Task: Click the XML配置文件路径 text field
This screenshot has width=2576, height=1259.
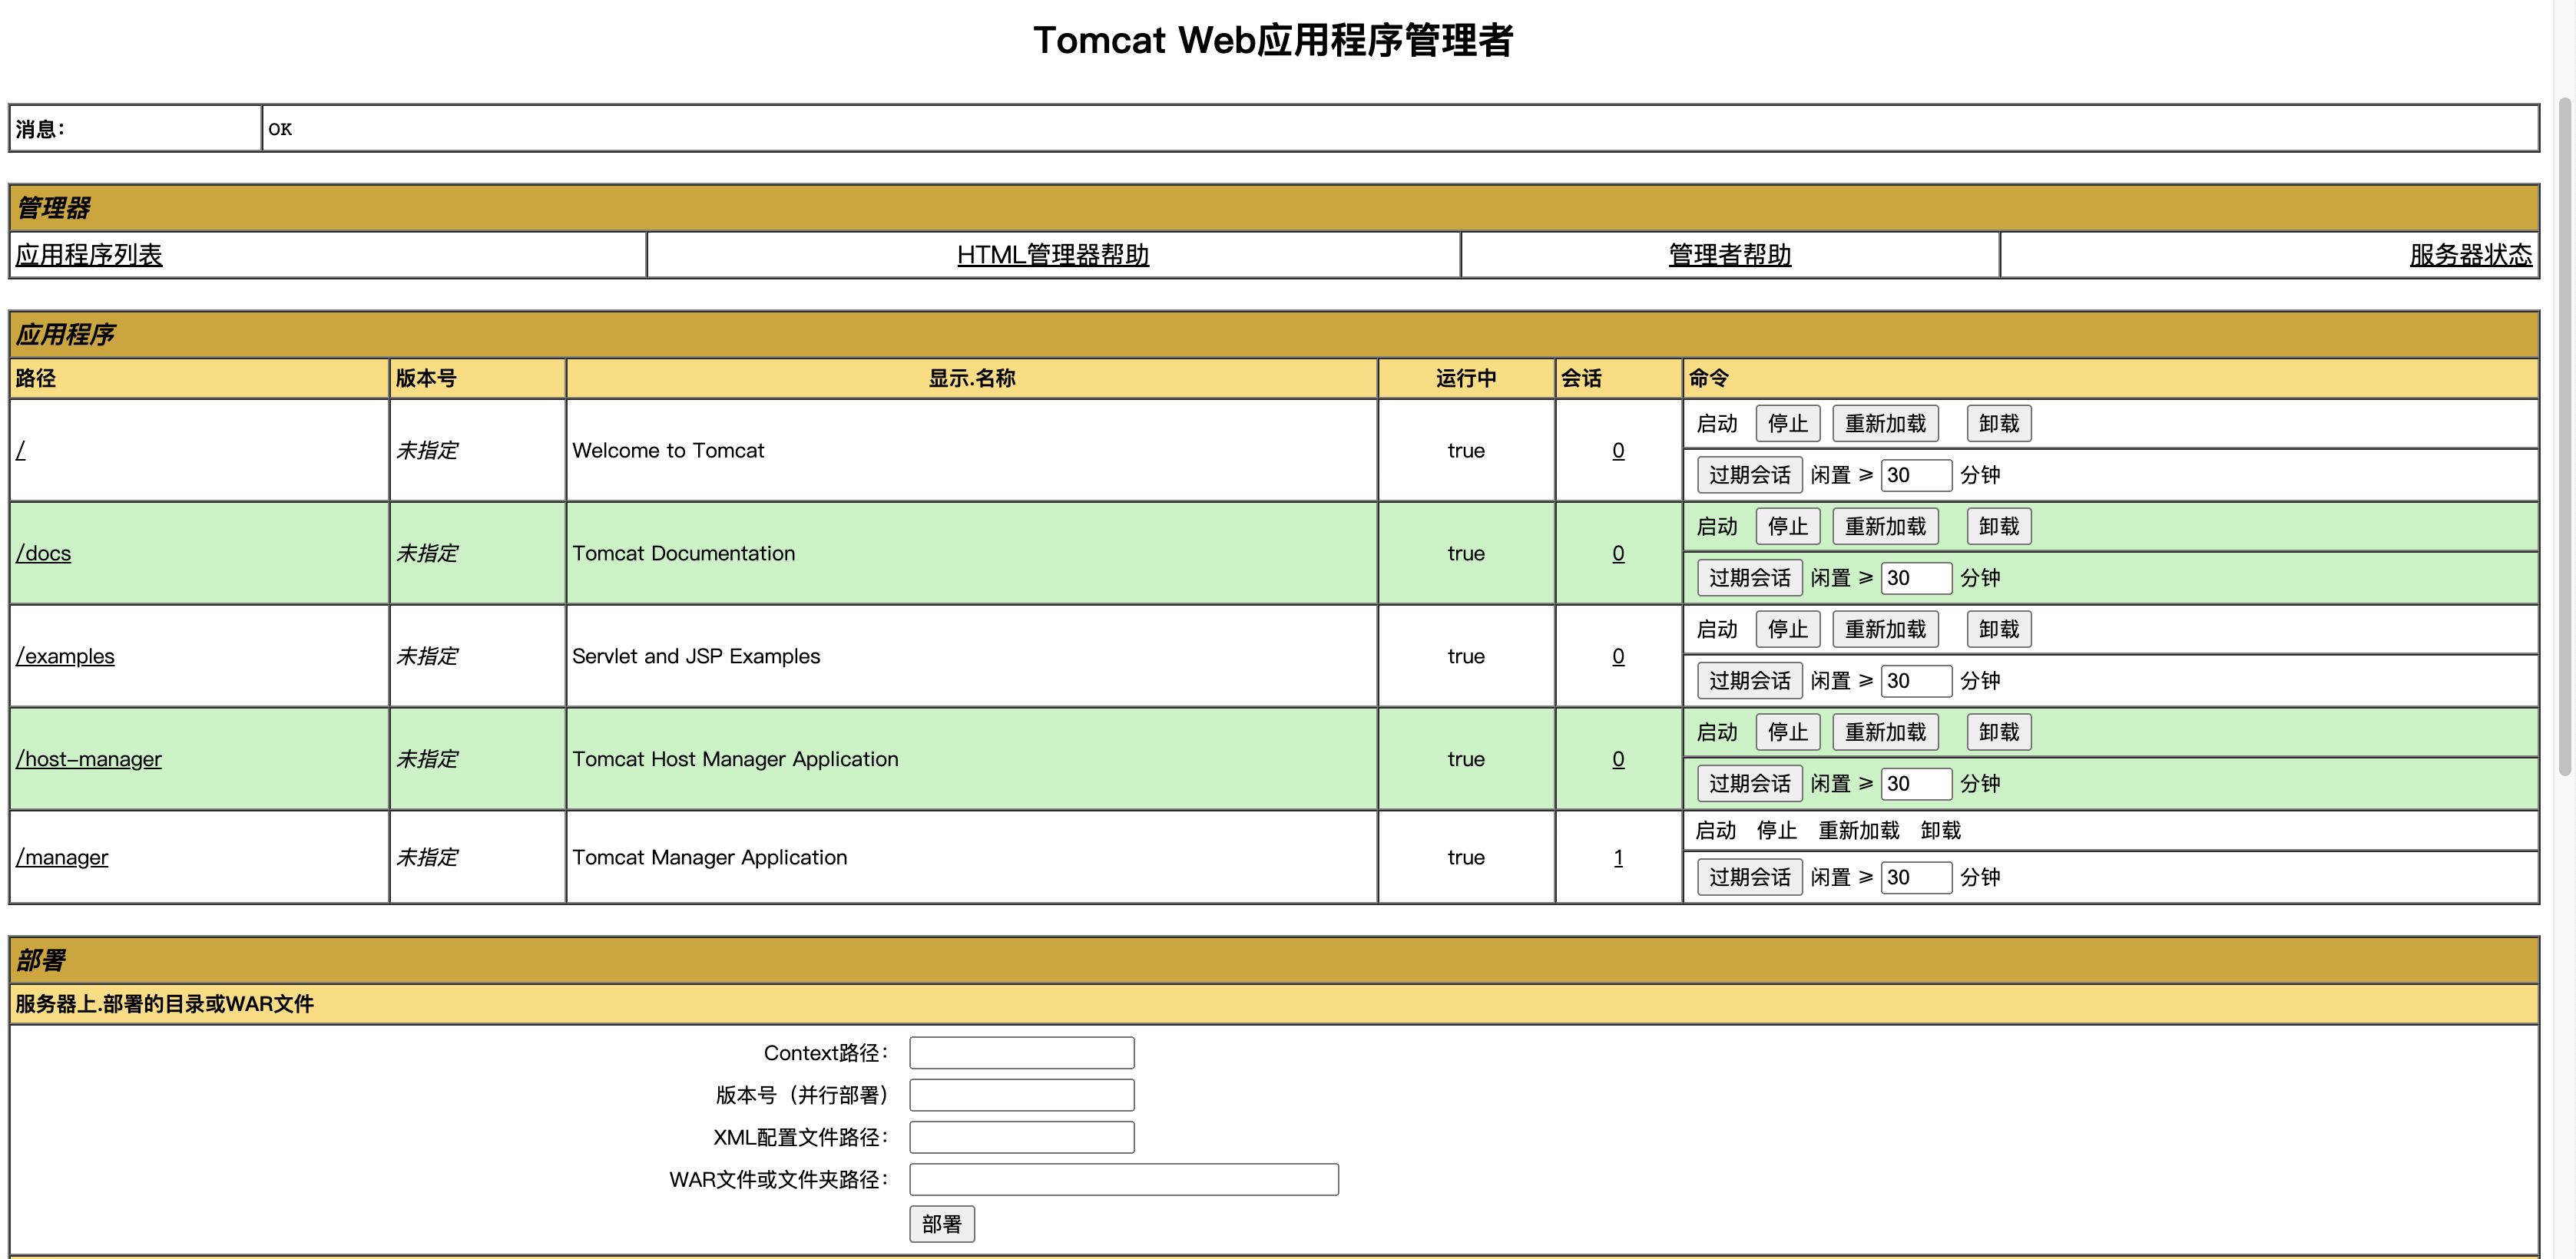Action: tap(1021, 1137)
